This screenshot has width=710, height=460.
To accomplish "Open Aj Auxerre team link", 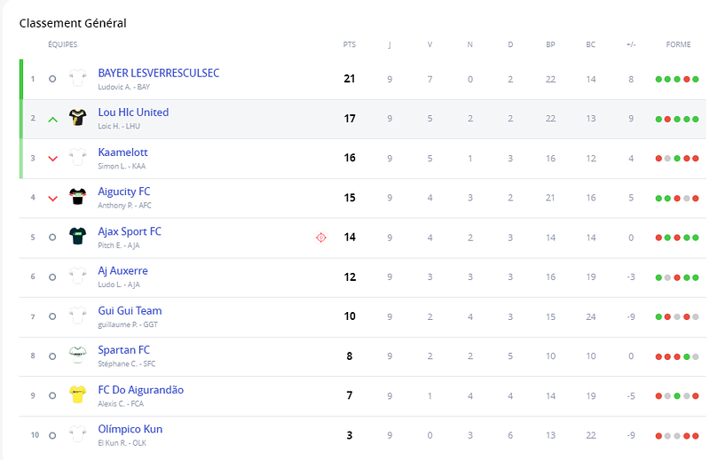I will (x=122, y=270).
